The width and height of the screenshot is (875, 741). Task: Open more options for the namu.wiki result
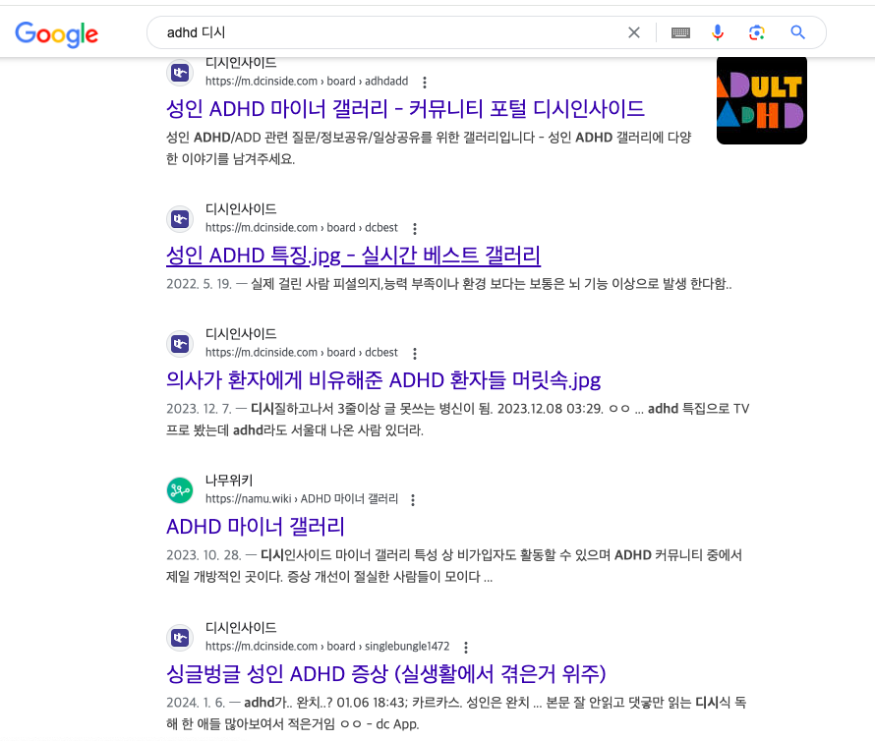[413, 499]
